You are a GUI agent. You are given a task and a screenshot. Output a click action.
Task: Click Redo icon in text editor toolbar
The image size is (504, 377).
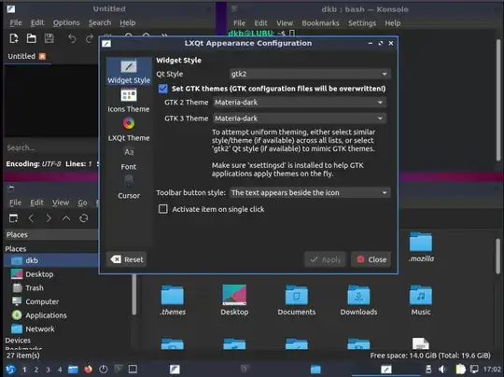(x=90, y=38)
